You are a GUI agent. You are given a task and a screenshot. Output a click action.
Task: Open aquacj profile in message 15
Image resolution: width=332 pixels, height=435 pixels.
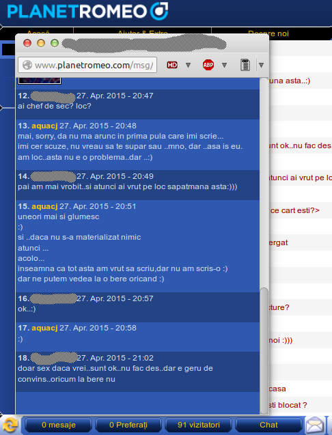pos(44,206)
